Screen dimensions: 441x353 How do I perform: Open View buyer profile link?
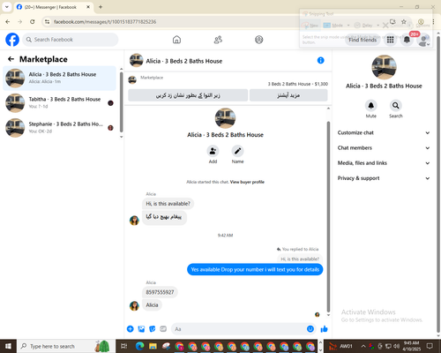click(247, 182)
